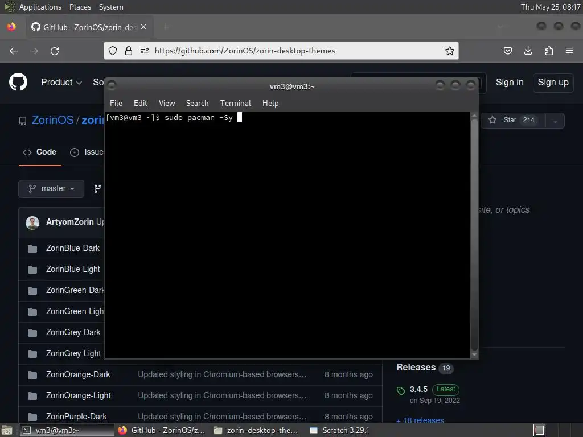Switch to GitHub Firefox window in taskbar
The image size is (583, 437).
click(x=162, y=430)
